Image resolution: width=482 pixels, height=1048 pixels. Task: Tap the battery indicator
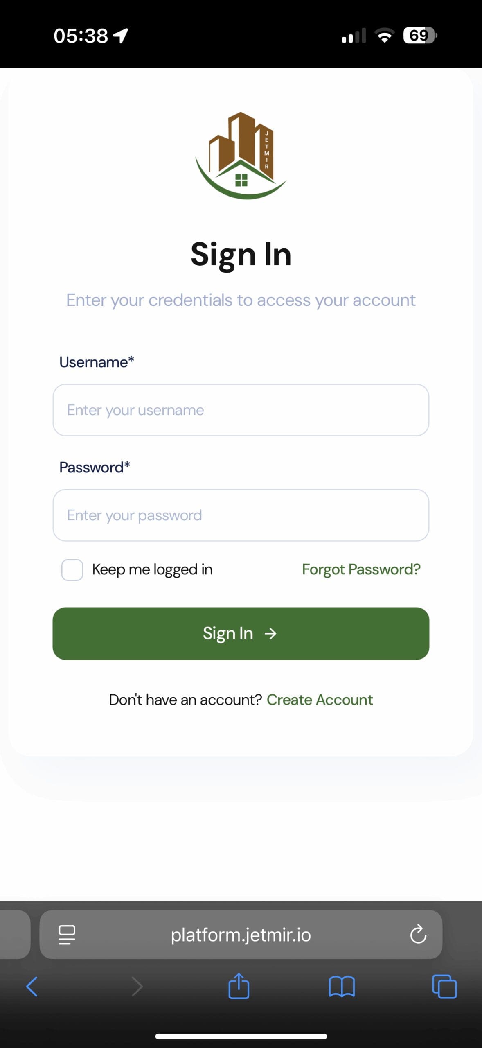tap(420, 36)
